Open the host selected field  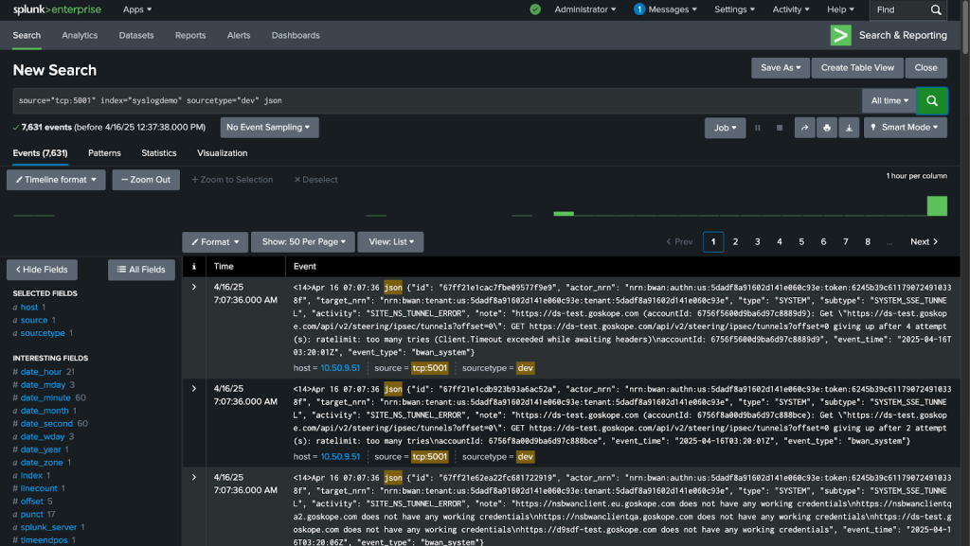tap(29, 307)
